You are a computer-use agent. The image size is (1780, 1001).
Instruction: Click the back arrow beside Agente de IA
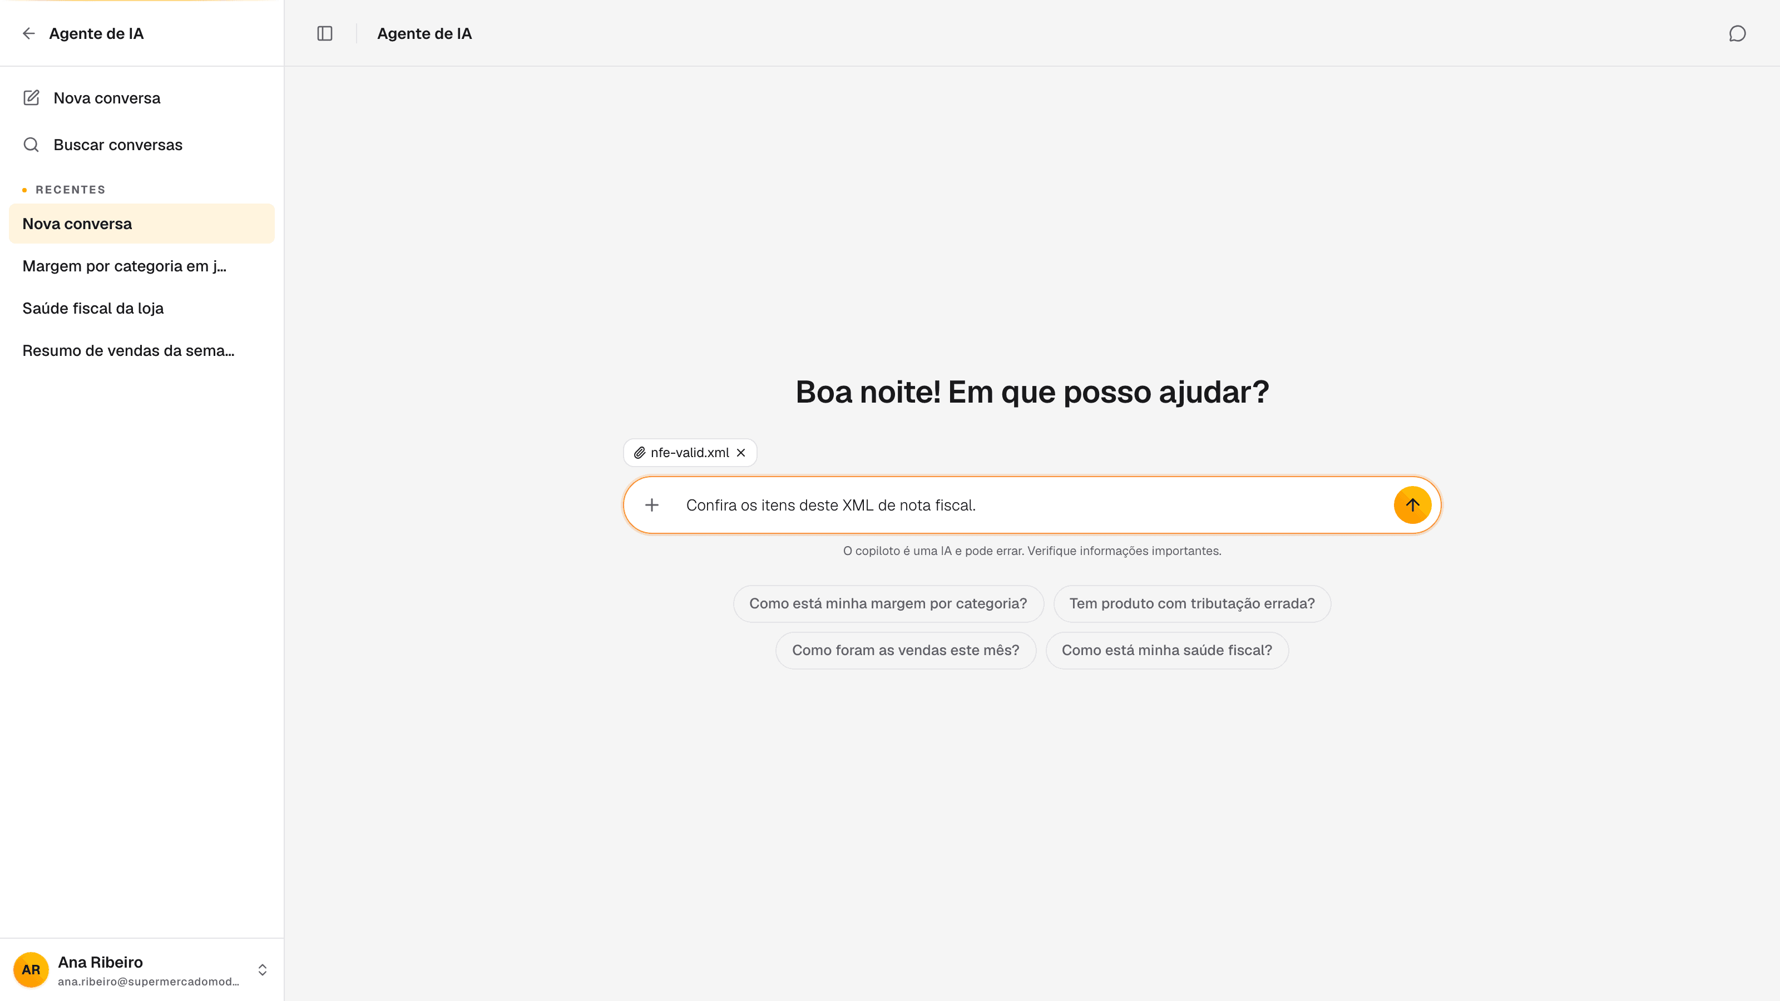click(x=28, y=33)
